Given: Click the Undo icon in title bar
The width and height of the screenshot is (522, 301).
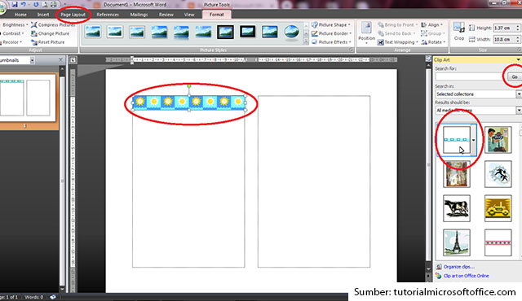Looking at the screenshot, I should 24,5.
